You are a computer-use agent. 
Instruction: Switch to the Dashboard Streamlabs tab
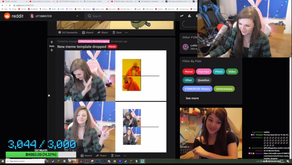pyautogui.click(x=150, y=1)
